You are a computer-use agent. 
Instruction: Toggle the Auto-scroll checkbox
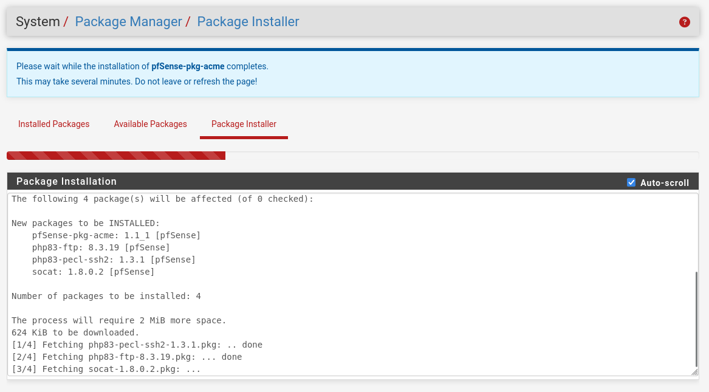pyautogui.click(x=631, y=182)
